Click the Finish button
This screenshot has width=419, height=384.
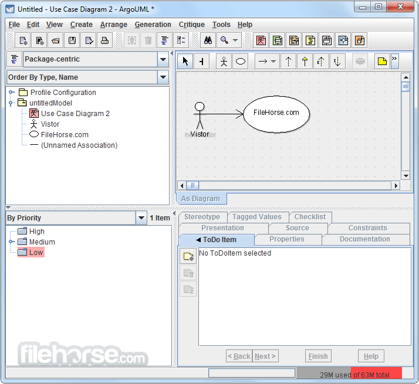coord(318,356)
